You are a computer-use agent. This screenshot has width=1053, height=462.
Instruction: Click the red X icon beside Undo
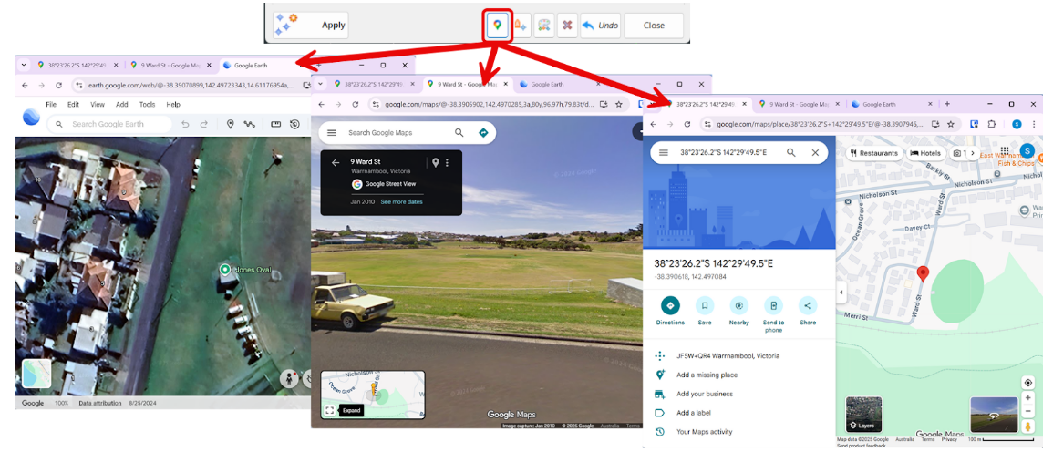567,26
